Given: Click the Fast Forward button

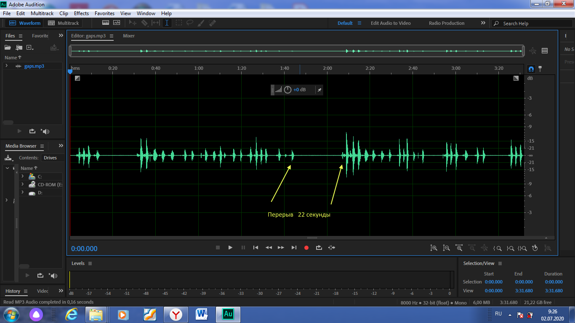Looking at the screenshot, I should click(281, 248).
